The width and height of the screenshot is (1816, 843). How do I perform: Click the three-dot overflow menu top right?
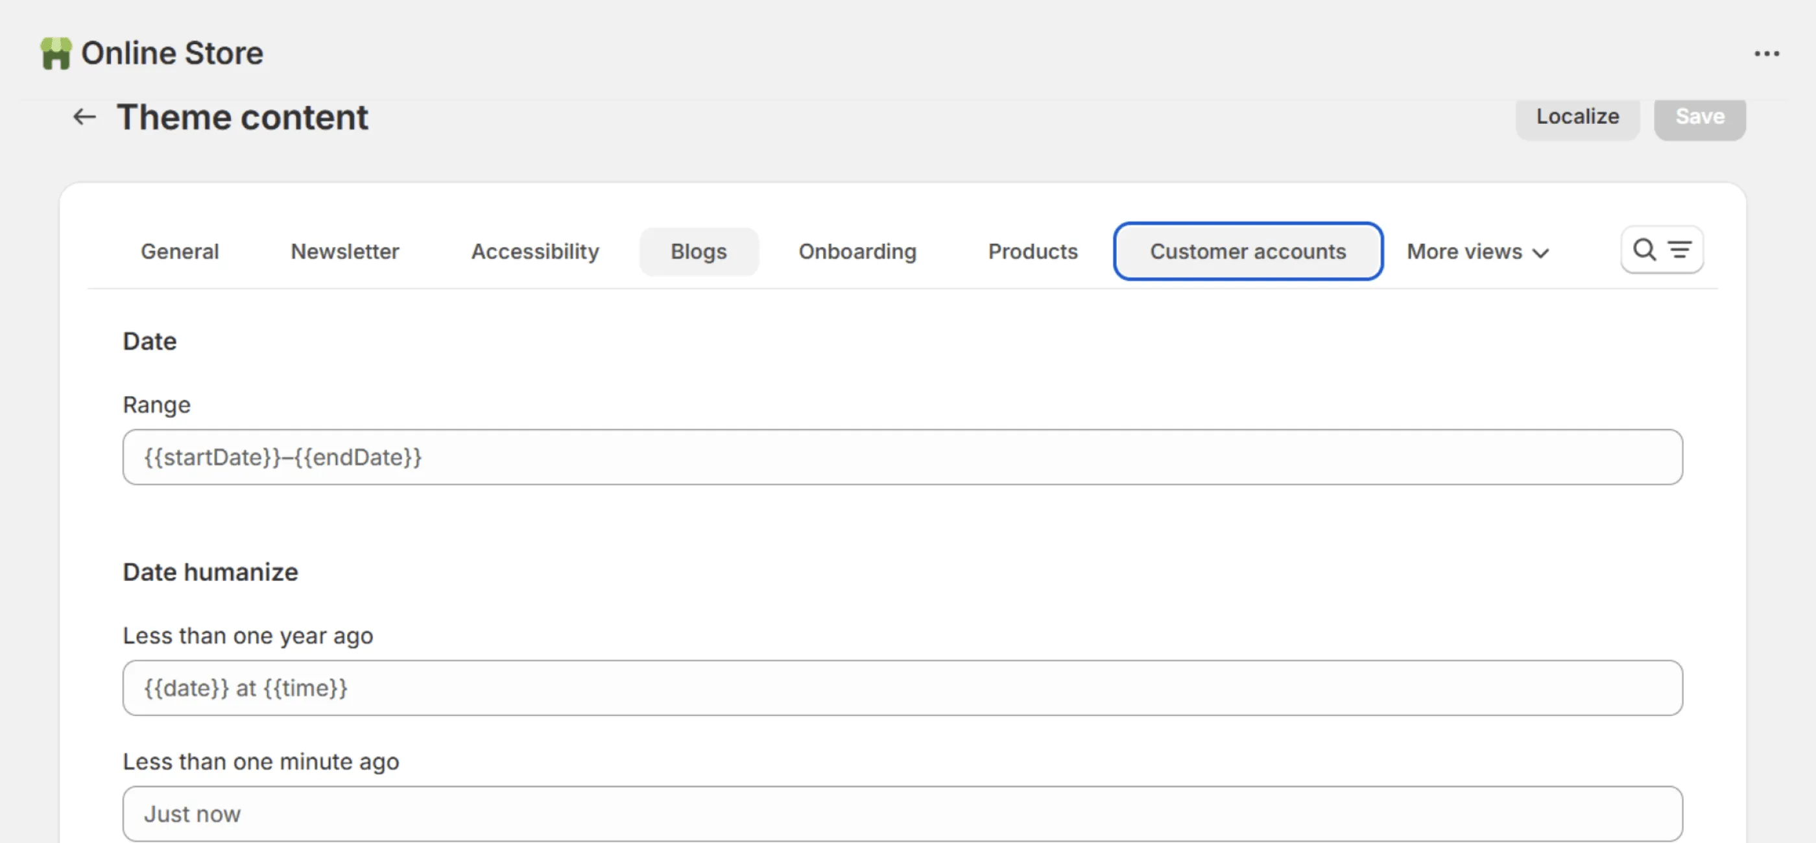tap(1768, 53)
